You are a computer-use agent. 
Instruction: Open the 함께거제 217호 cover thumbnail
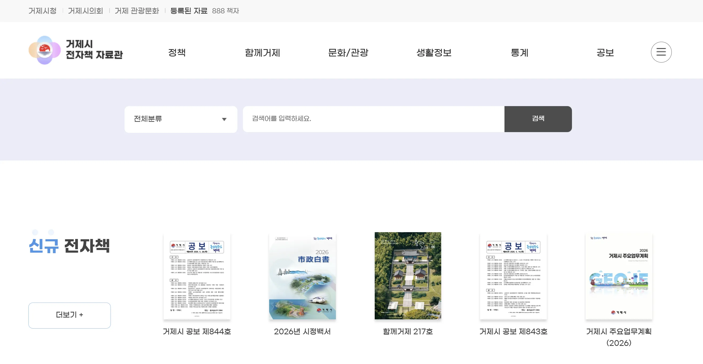408,275
